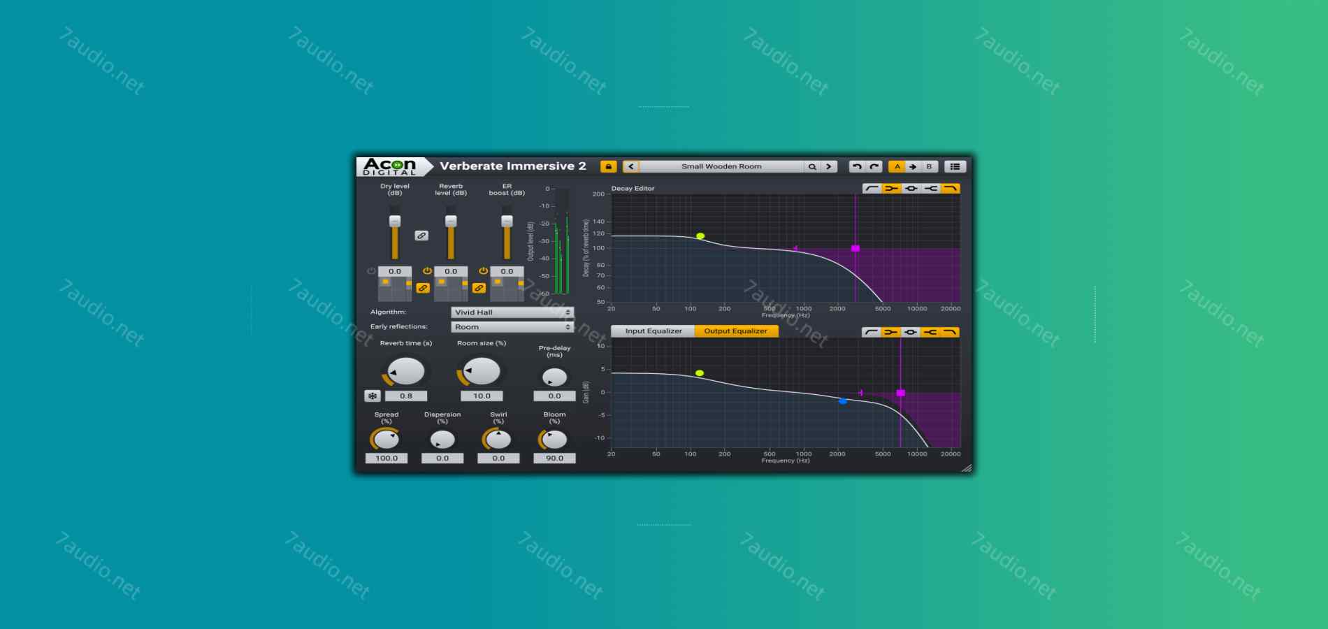
Task: Toggle equalizer low cut filter
Action: (872, 332)
